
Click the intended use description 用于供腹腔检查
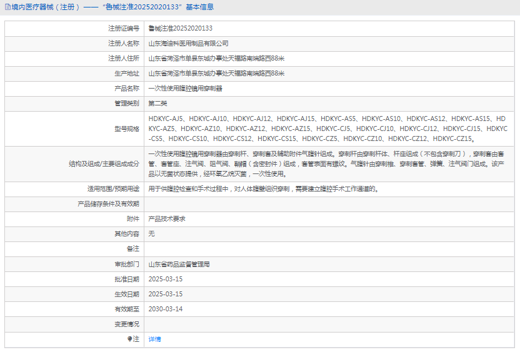[x=264, y=189]
